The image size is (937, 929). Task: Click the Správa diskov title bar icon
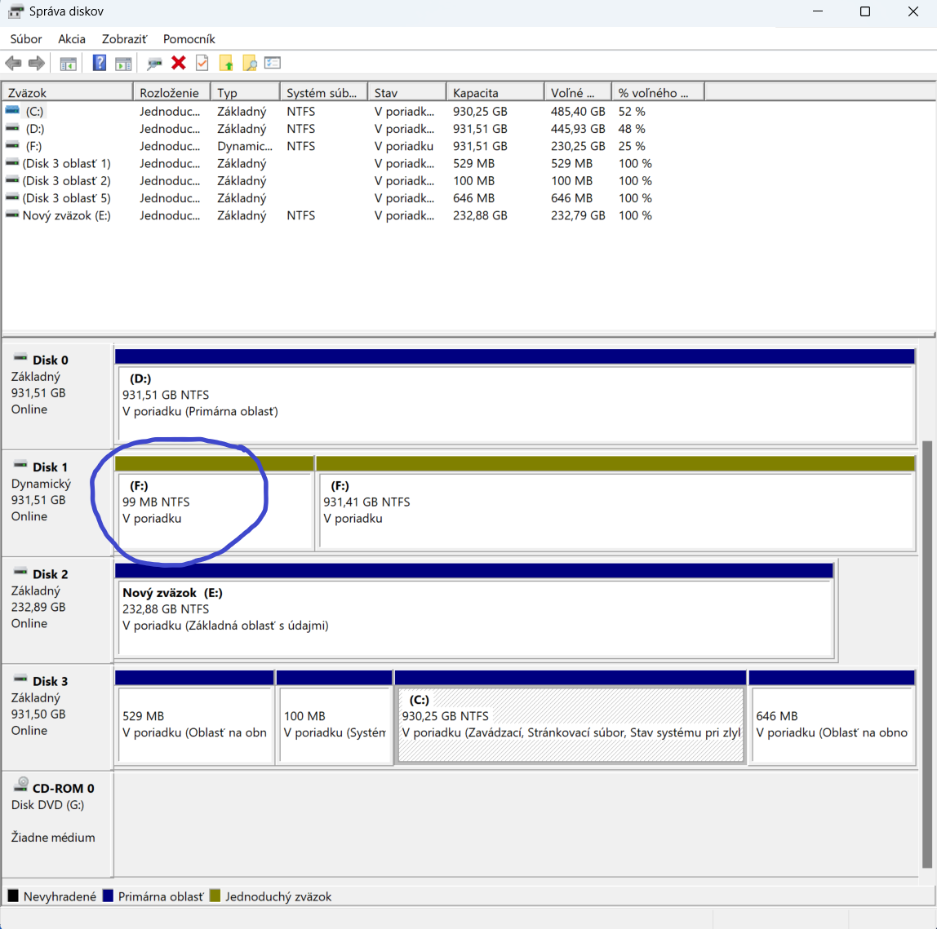coord(16,11)
